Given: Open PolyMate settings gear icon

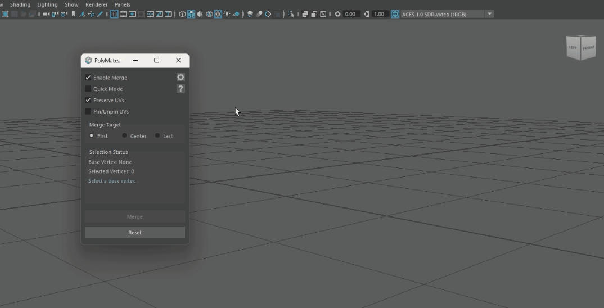Looking at the screenshot, I should (x=181, y=78).
